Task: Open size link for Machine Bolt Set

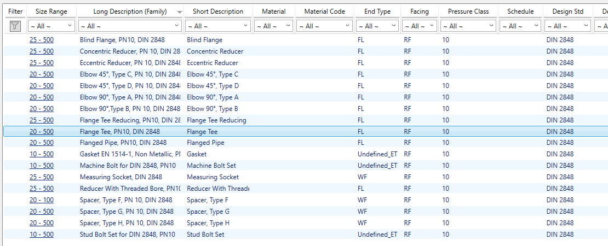Action: [42, 166]
